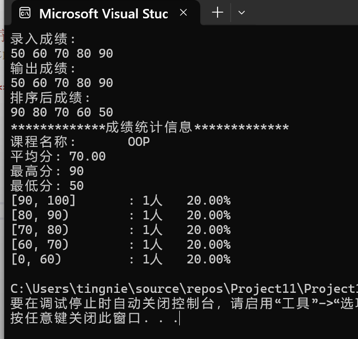Image resolution: width=358 pixels, height=339 pixels.
Task: Expand the new tab profile dropdown chevron
Action: coord(241,13)
